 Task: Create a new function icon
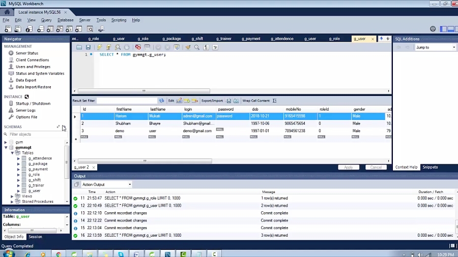click(79, 29)
